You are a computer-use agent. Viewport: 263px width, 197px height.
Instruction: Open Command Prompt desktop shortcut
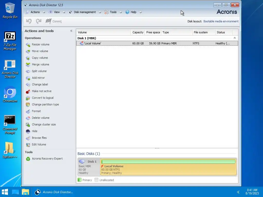click(10, 125)
